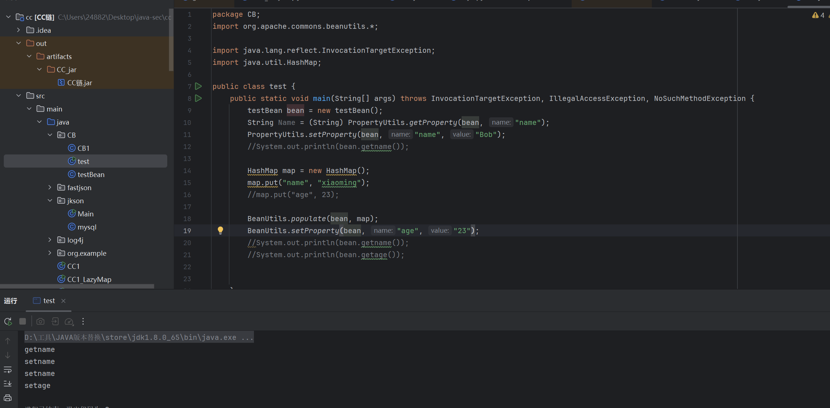
Task: Click the Scroll to end icon
Action: coord(8,384)
